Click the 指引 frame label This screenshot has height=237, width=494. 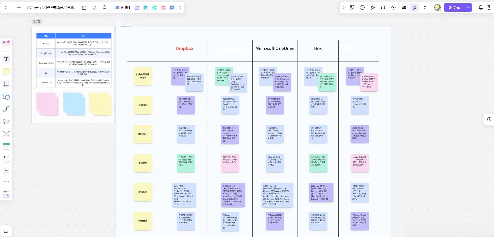pos(37,22)
